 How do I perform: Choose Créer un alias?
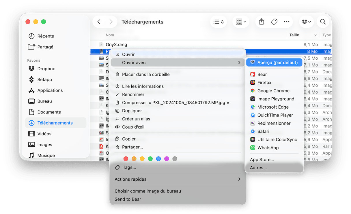178,119
